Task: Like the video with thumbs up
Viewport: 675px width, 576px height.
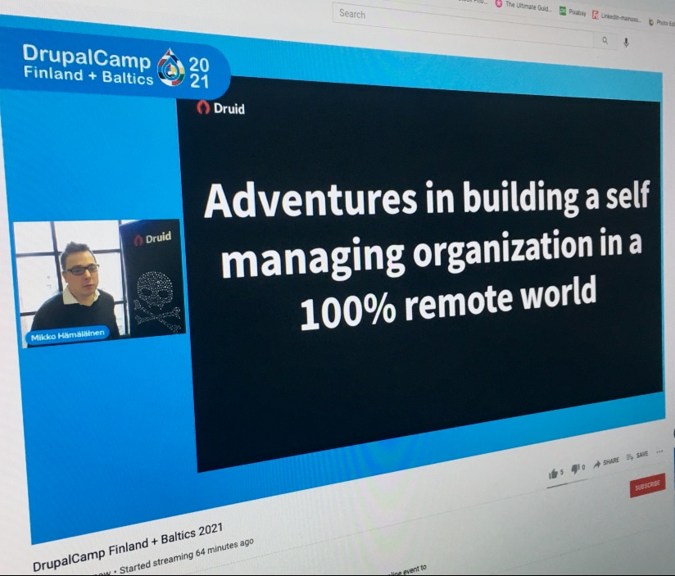Action: point(555,474)
